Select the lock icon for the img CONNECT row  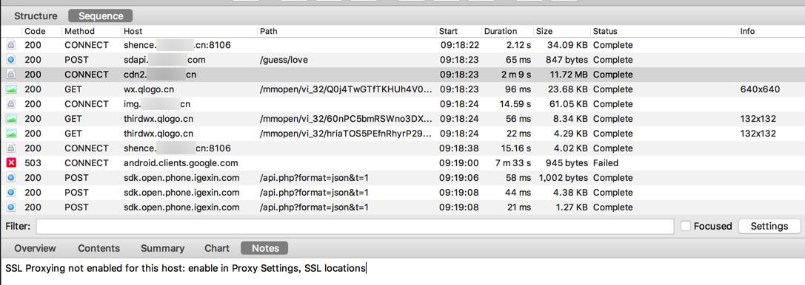(x=11, y=104)
